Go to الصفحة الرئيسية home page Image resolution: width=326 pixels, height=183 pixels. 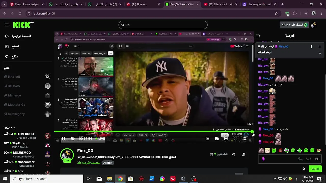[x=18, y=36]
